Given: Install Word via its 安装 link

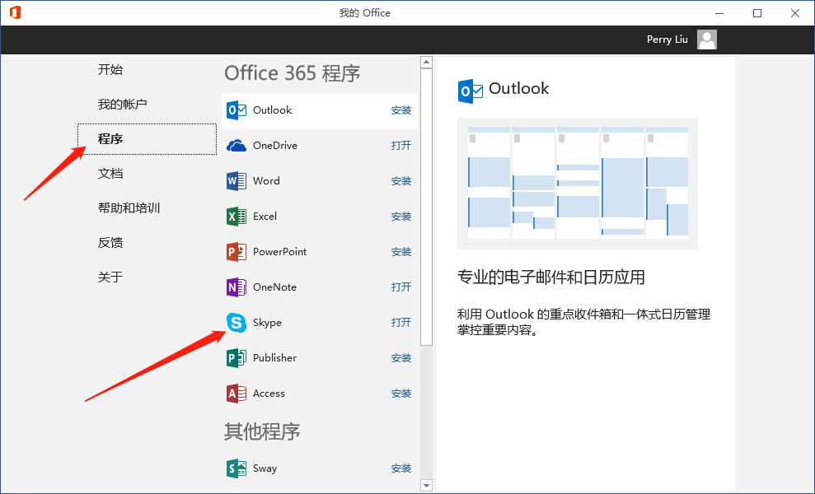Looking at the screenshot, I should (401, 181).
